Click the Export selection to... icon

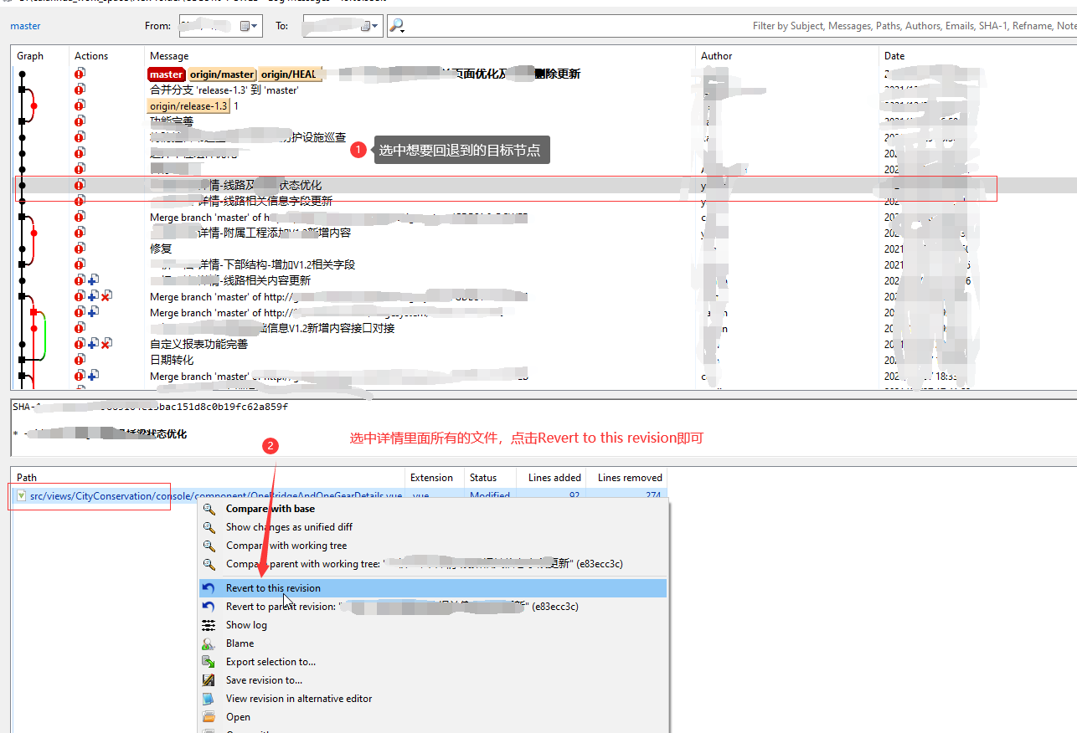[x=209, y=662]
